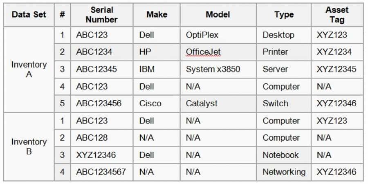The height and width of the screenshot is (184, 368).
Task: Click the IBM make cell
Action: (x=147, y=70)
